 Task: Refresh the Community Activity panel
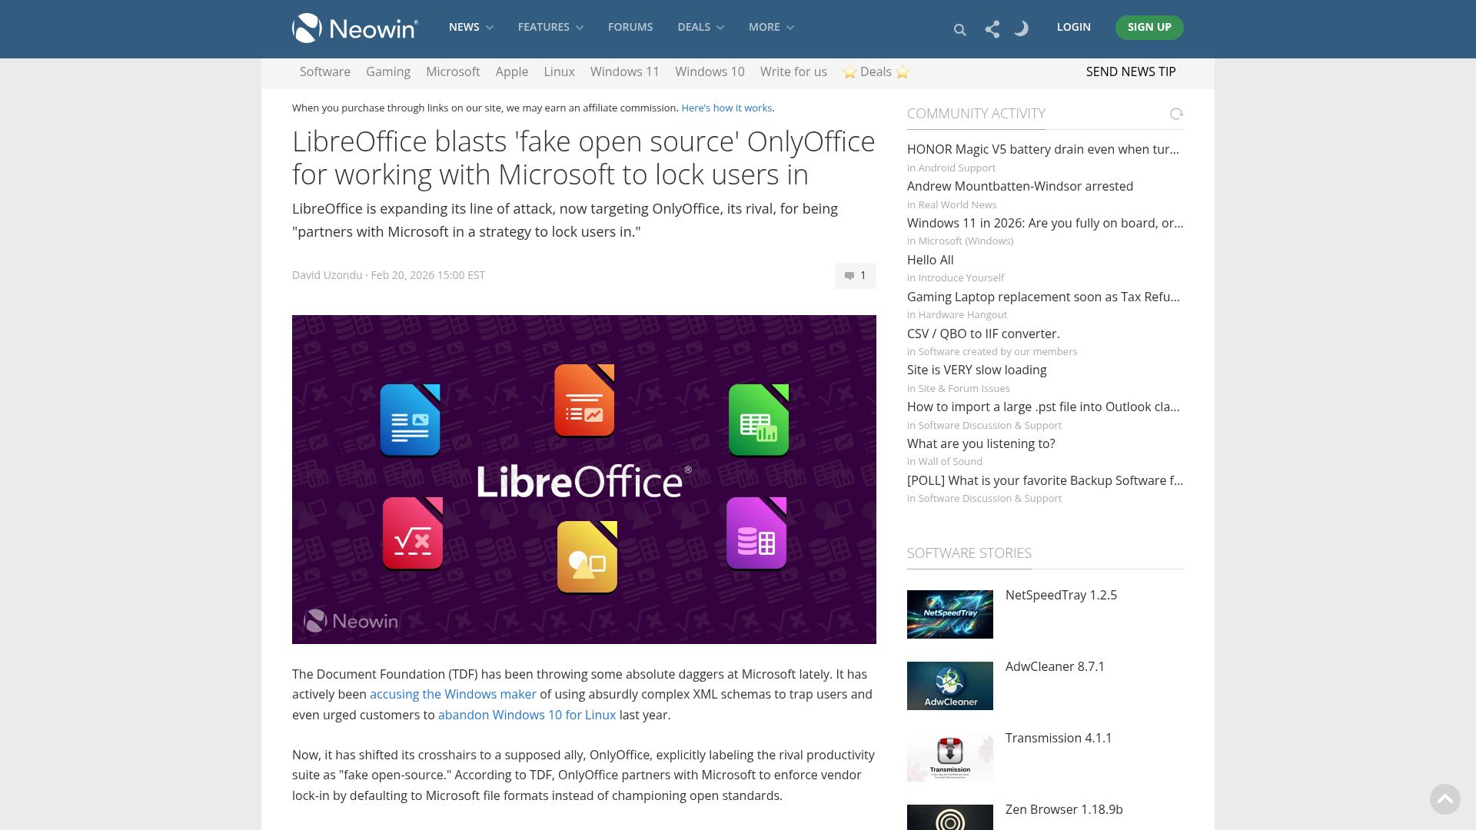coord(1176,114)
